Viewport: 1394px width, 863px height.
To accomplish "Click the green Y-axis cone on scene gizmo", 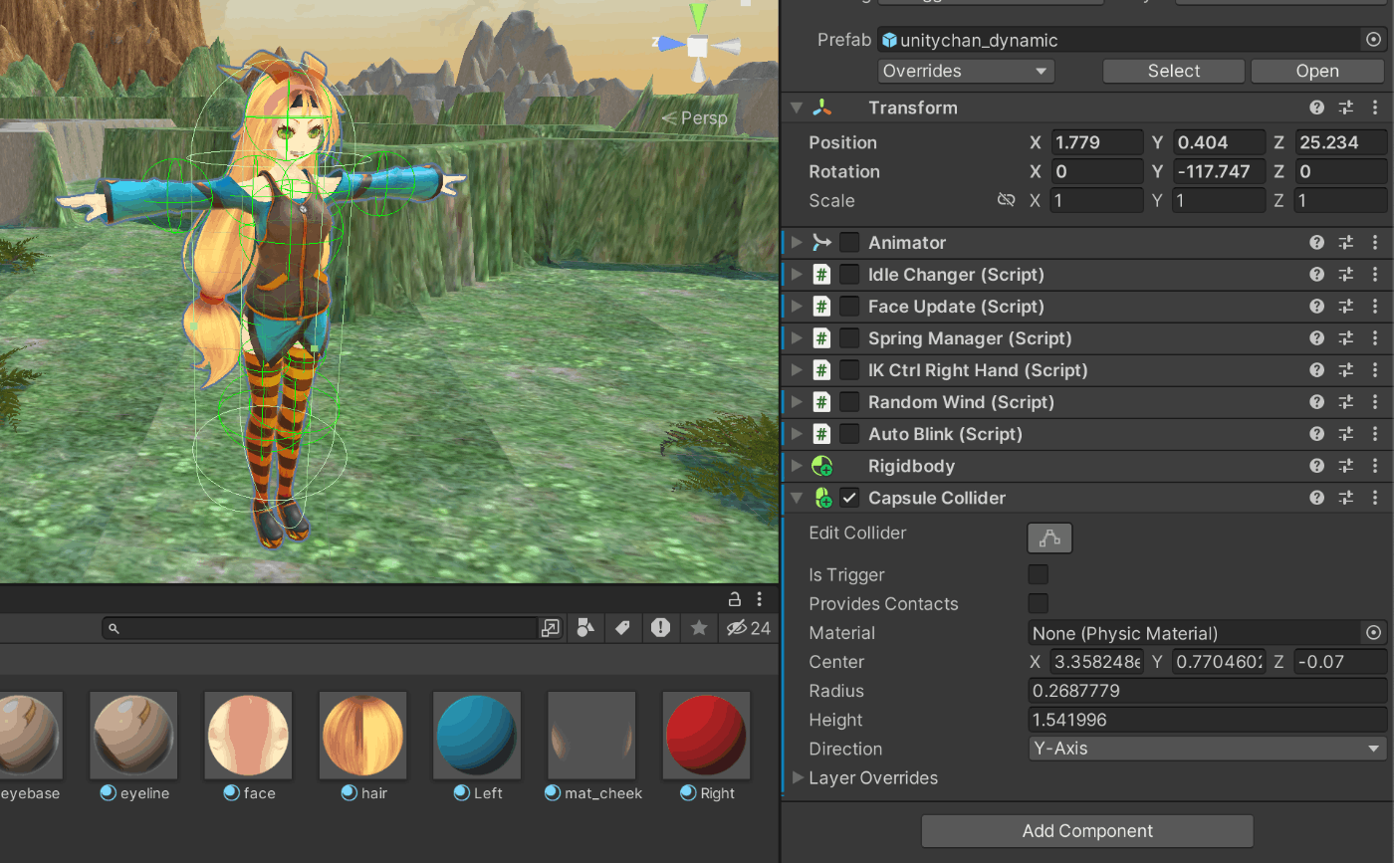I will [x=698, y=15].
